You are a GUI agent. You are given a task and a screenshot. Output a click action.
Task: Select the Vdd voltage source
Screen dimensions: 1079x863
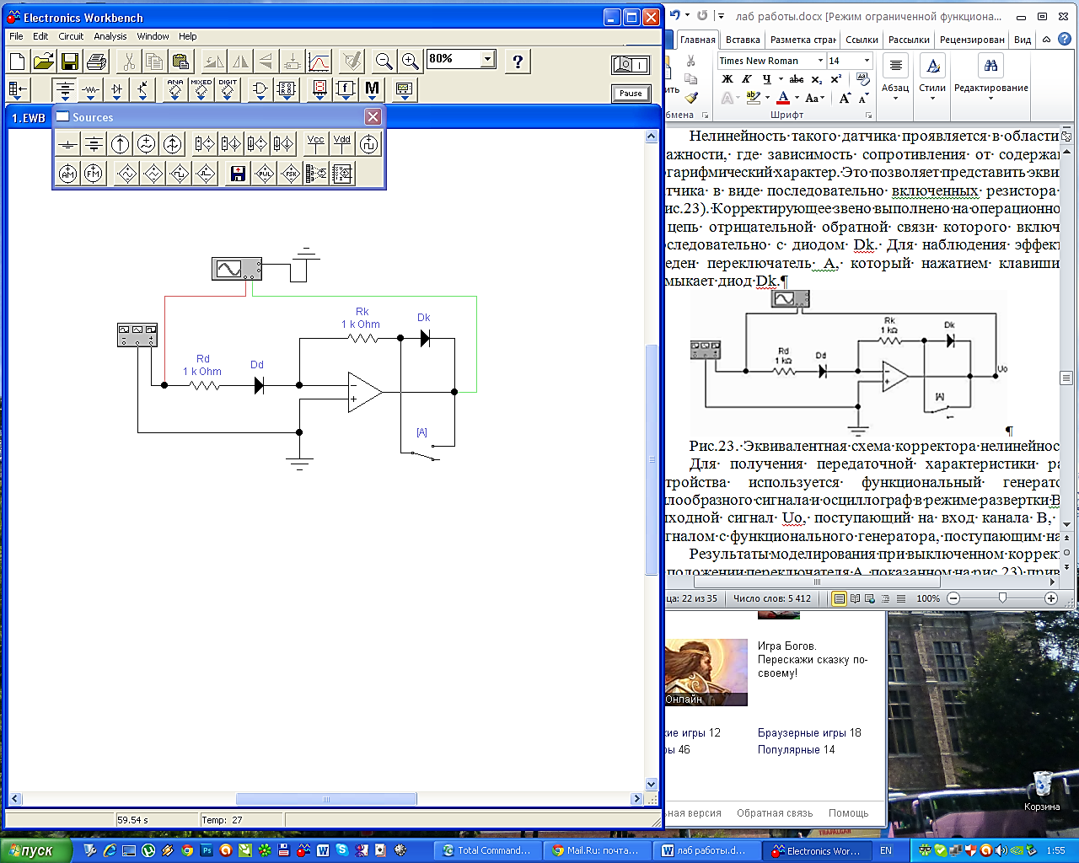pos(341,144)
